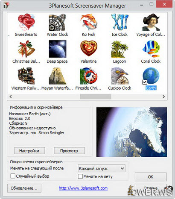175x199 pixels.
Task: Minimize the Screensaver Manager window
Action: click(x=142, y=5)
